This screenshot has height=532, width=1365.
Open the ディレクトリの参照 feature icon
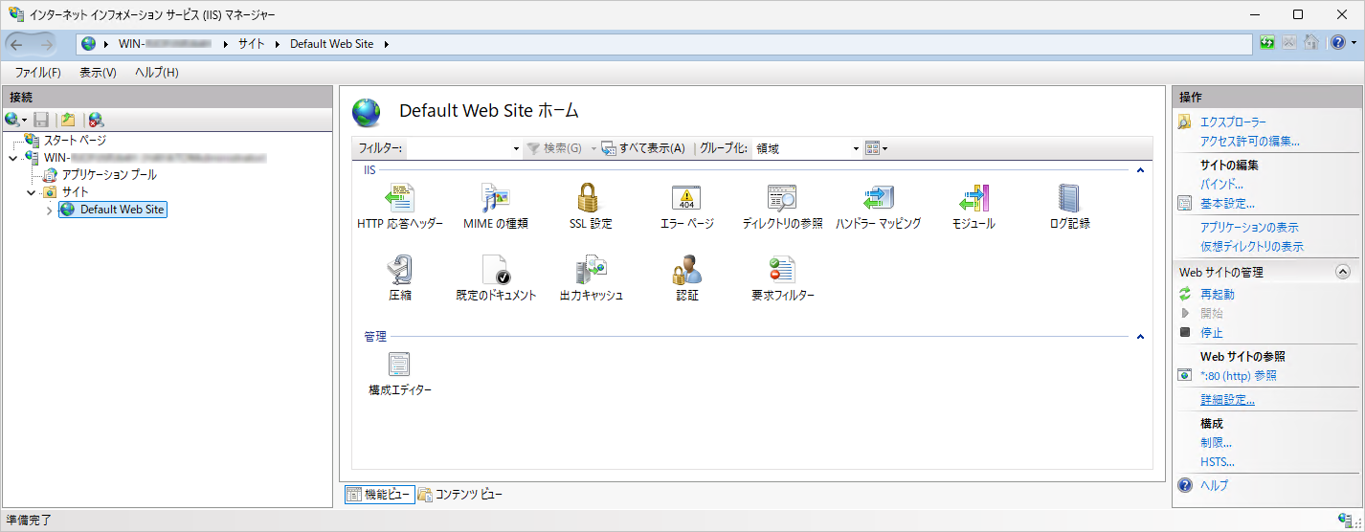click(782, 198)
